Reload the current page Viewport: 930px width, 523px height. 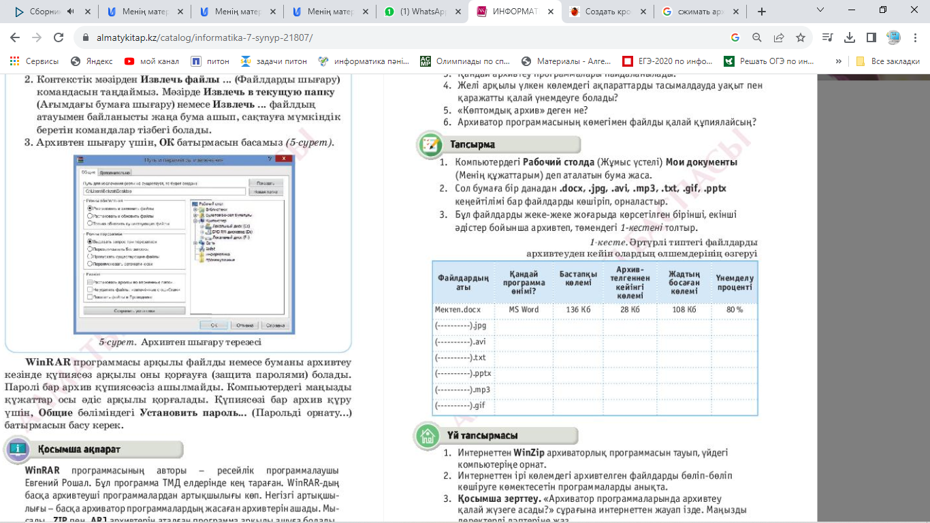click(x=59, y=38)
